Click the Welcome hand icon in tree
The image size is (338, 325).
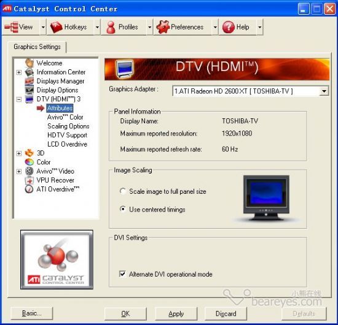pos(29,63)
